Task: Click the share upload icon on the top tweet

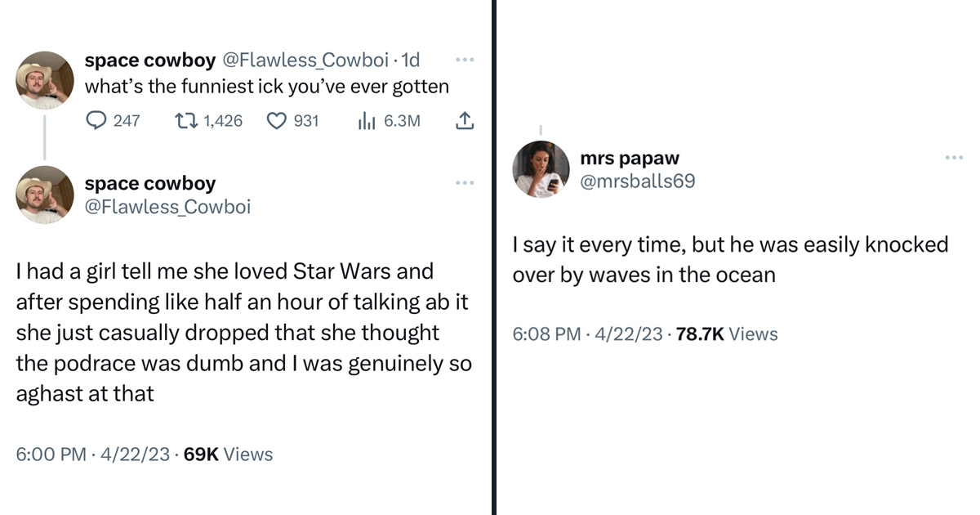Action: (x=464, y=119)
